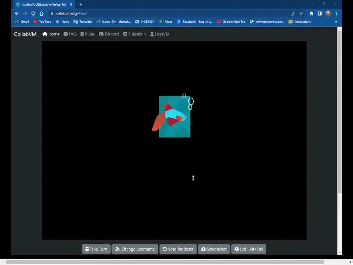The width and height of the screenshot is (353, 265).
Task: Open the Chrome profile avatar
Action: pyautogui.click(x=328, y=13)
